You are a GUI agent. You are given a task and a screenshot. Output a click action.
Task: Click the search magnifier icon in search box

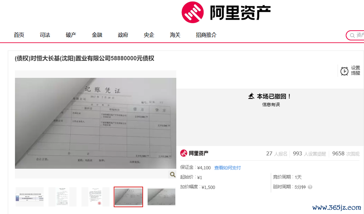pyautogui.click(x=352, y=35)
